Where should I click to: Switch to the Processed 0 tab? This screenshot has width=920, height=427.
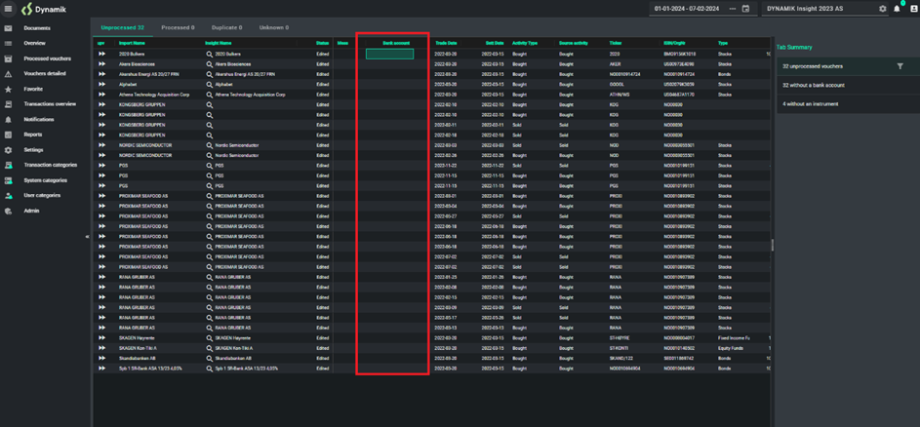pos(178,27)
